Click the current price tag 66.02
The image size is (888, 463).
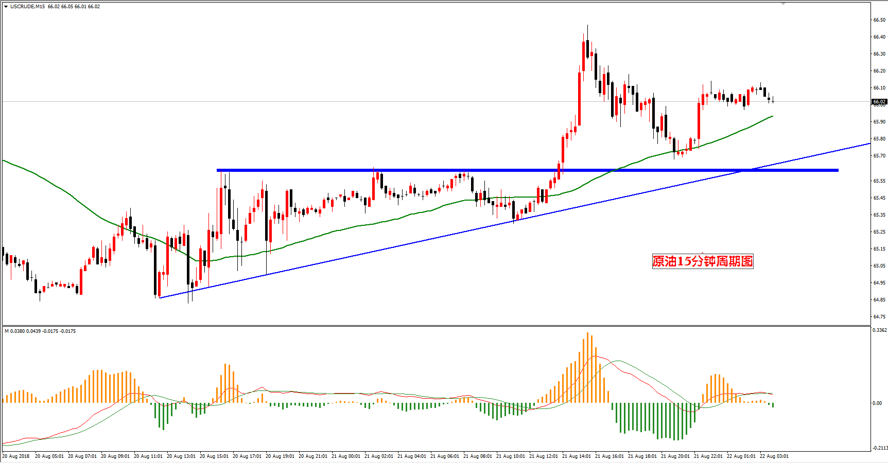click(879, 102)
